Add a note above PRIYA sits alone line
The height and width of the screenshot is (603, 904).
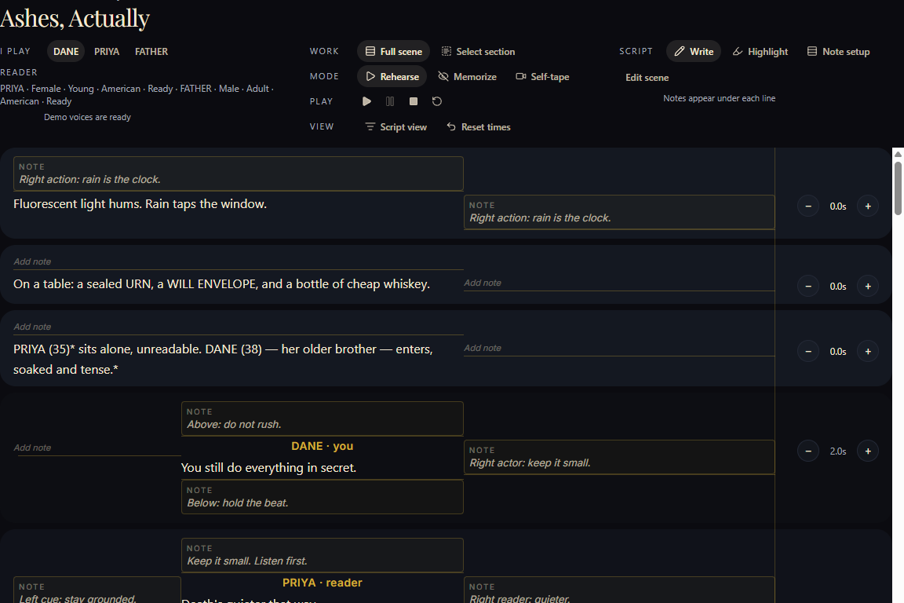pyautogui.click(x=238, y=327)
